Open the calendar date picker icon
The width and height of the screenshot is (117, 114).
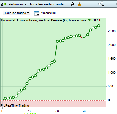tap(37, 13)
